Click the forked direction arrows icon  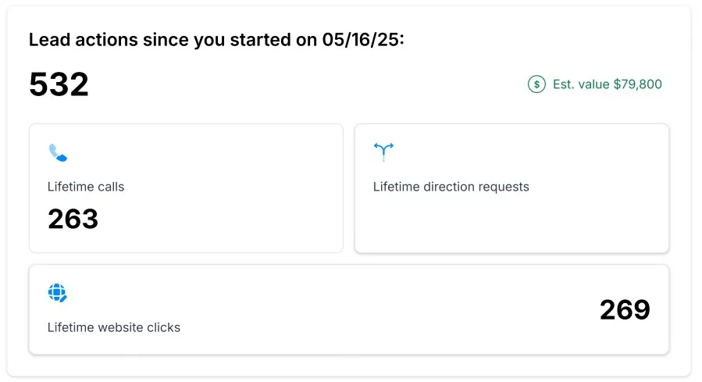tap(383, 152)
